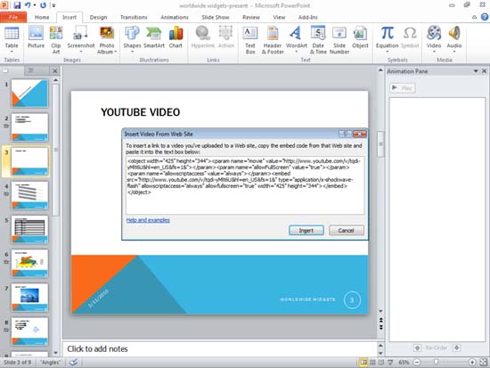Open the Slide Show tab
Screen dimensions: 490x368
click(216, 17)
